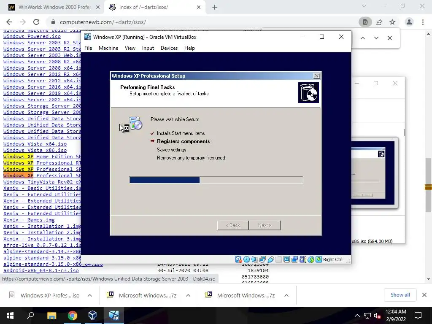
Task: Open the Chrome profile avatar icon
Action: point(409,22)
